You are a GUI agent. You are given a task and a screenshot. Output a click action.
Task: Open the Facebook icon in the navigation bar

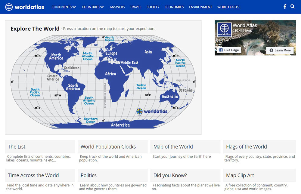(285, 7)
